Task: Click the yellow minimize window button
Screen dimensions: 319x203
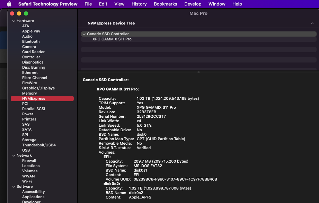Action: pyautogui.click(x=19, y=13)
